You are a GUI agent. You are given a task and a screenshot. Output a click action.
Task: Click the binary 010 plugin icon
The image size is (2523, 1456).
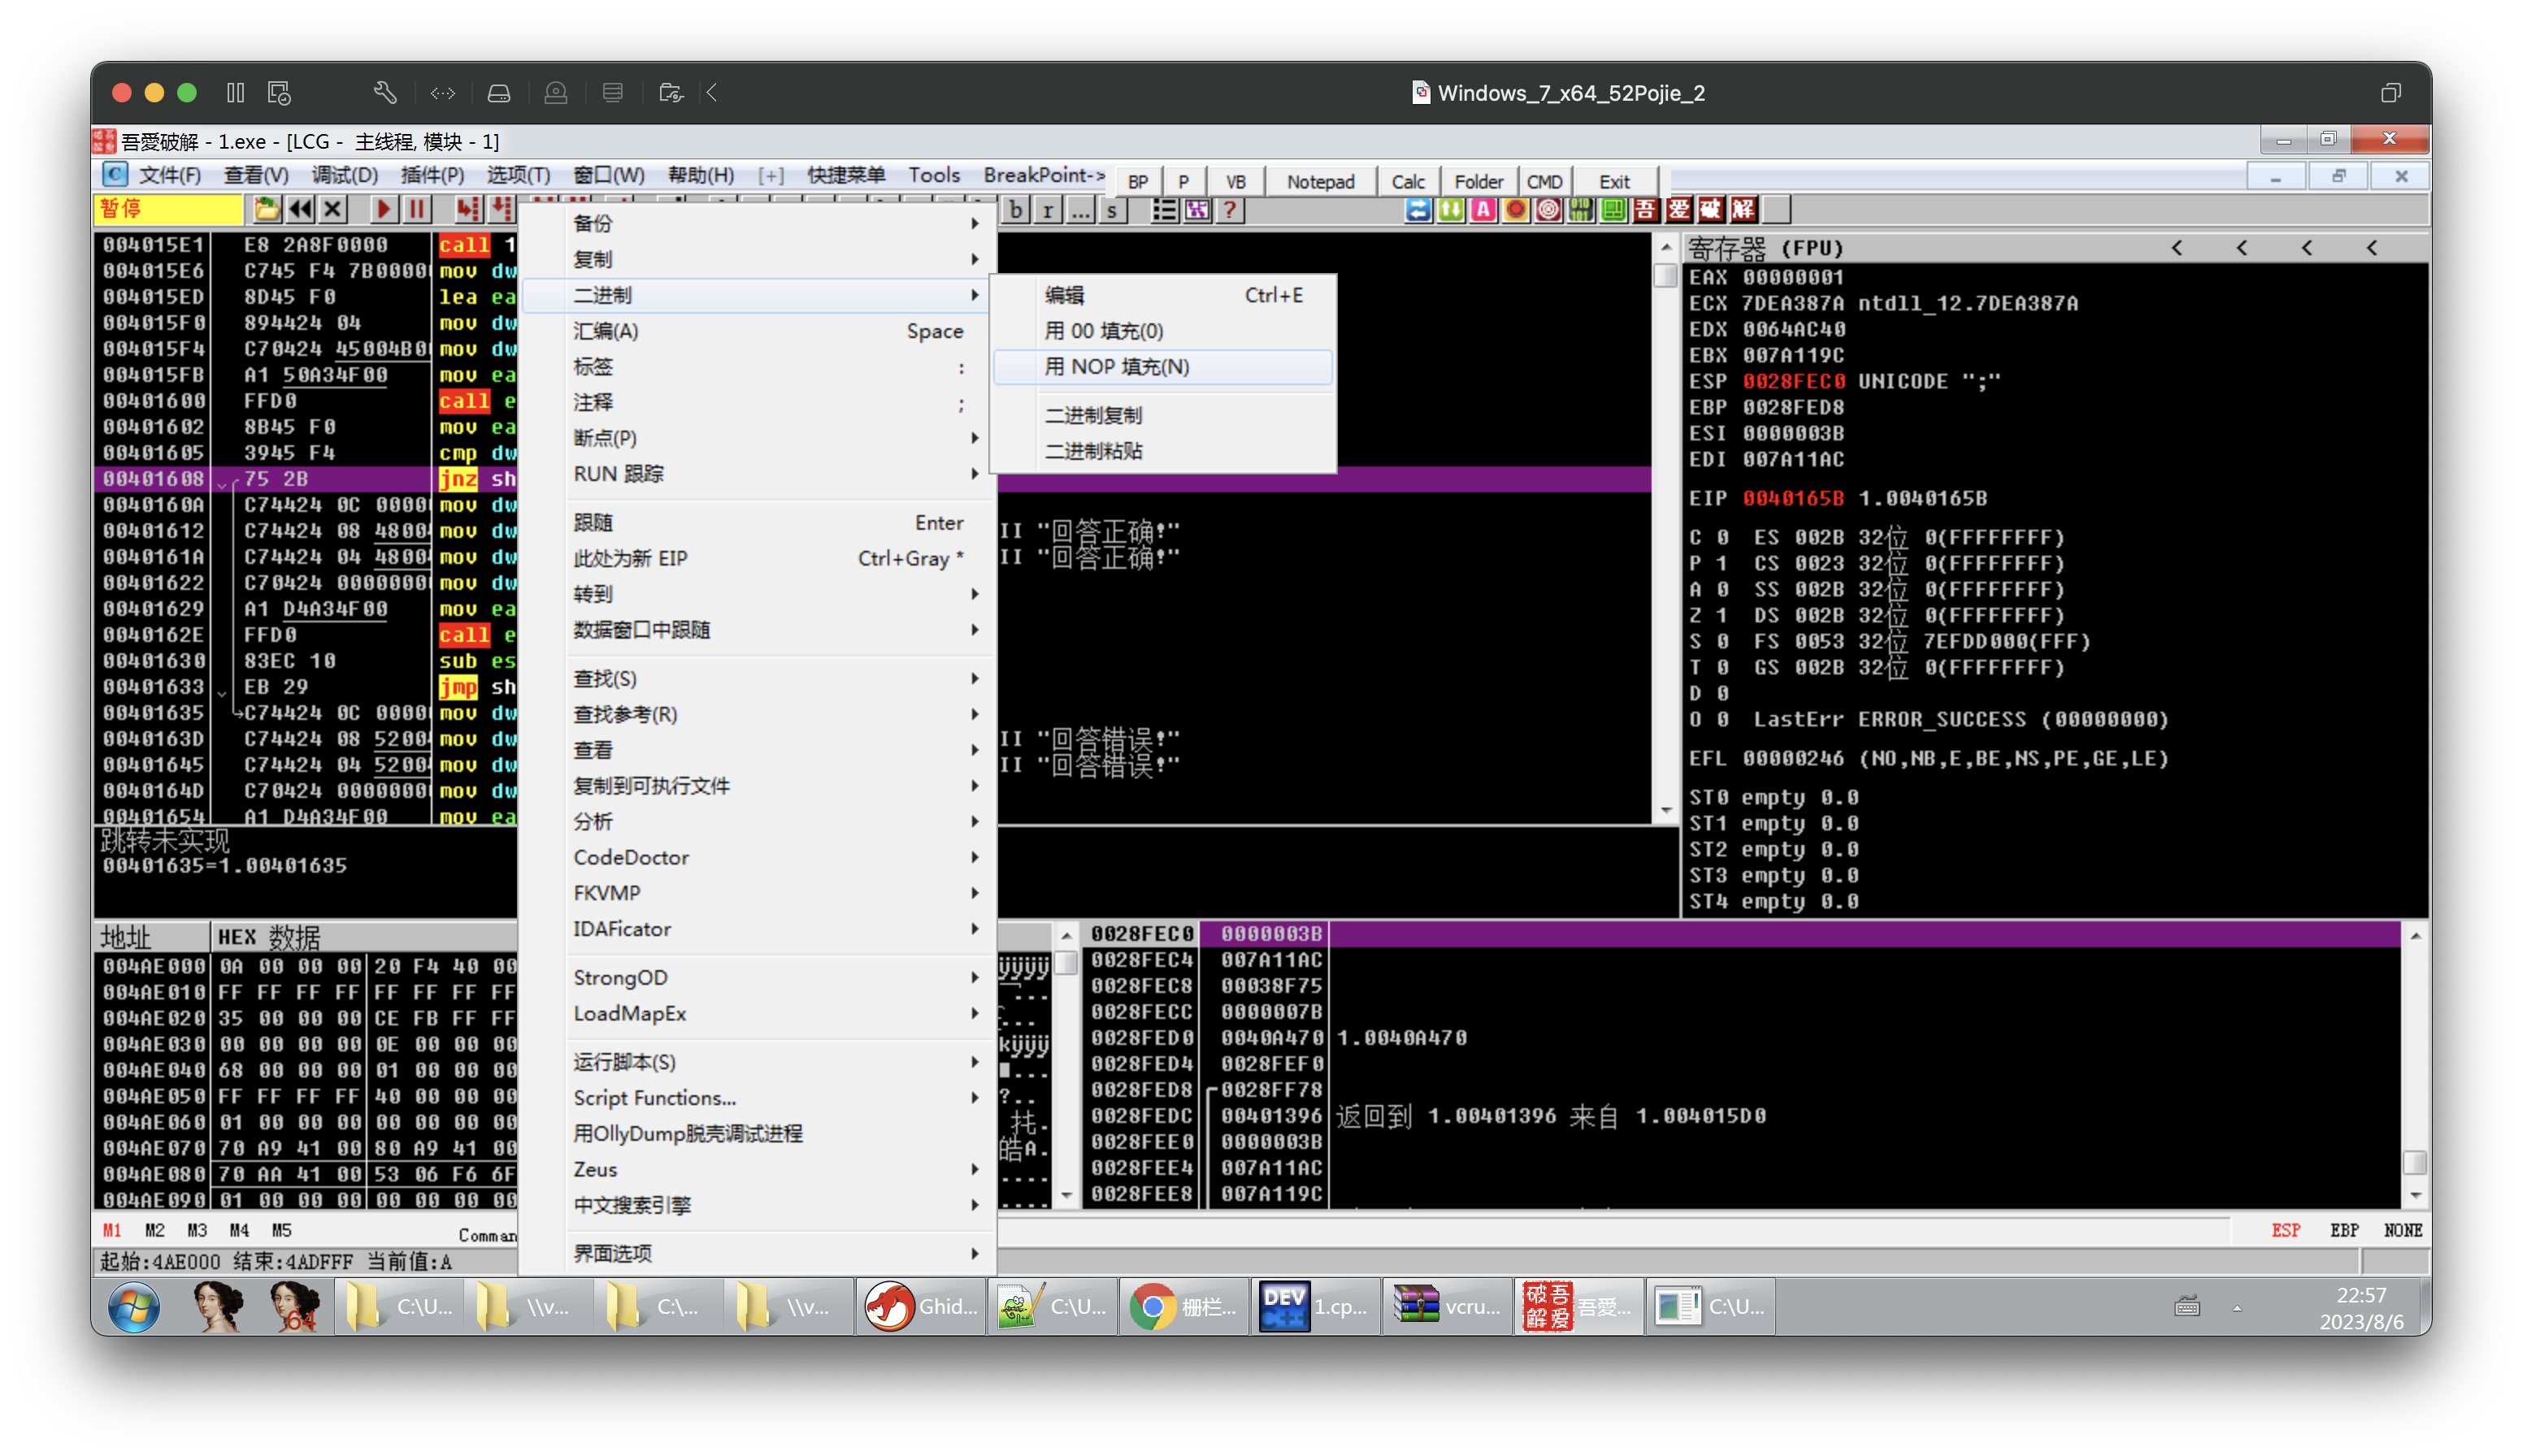coord(1581,210)
